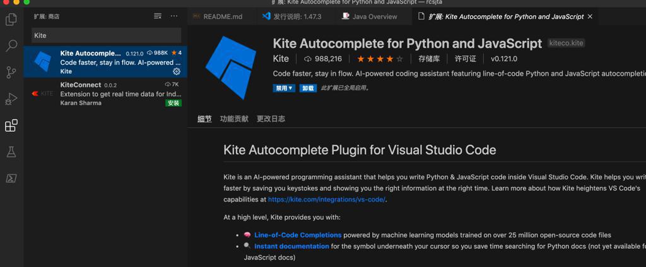Open the Source Control view

[x=11, y=72]
